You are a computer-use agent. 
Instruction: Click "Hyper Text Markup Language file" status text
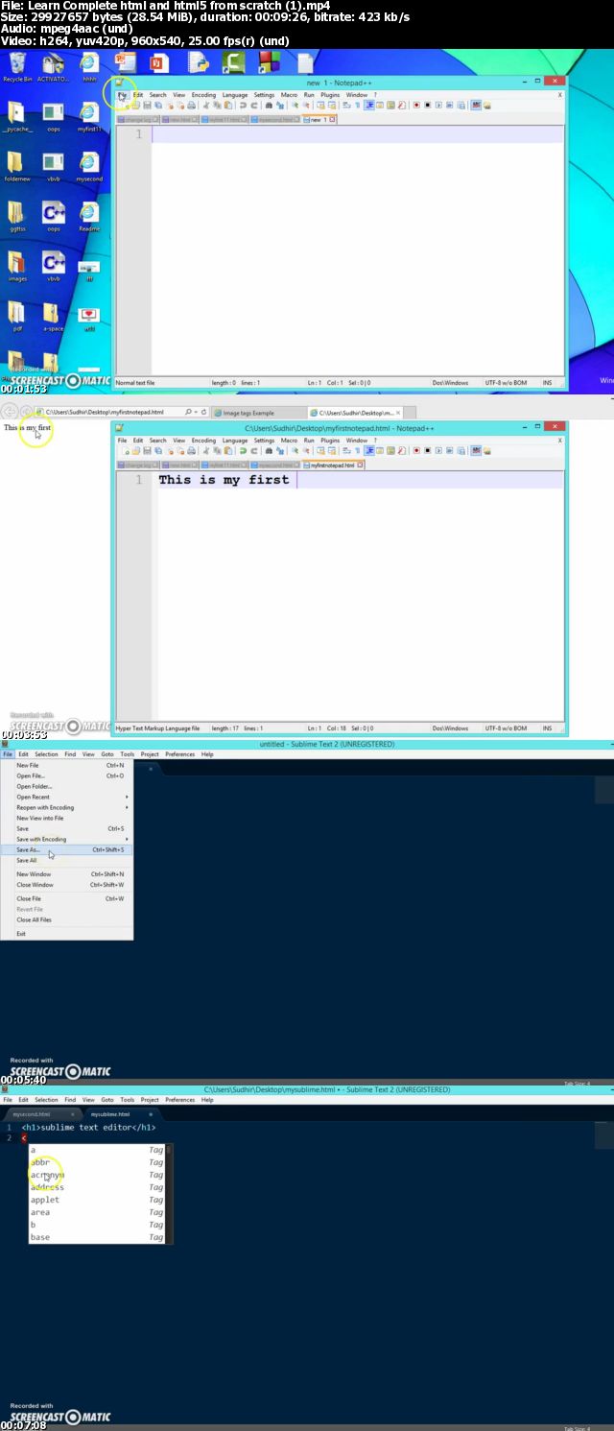[158, 728]
